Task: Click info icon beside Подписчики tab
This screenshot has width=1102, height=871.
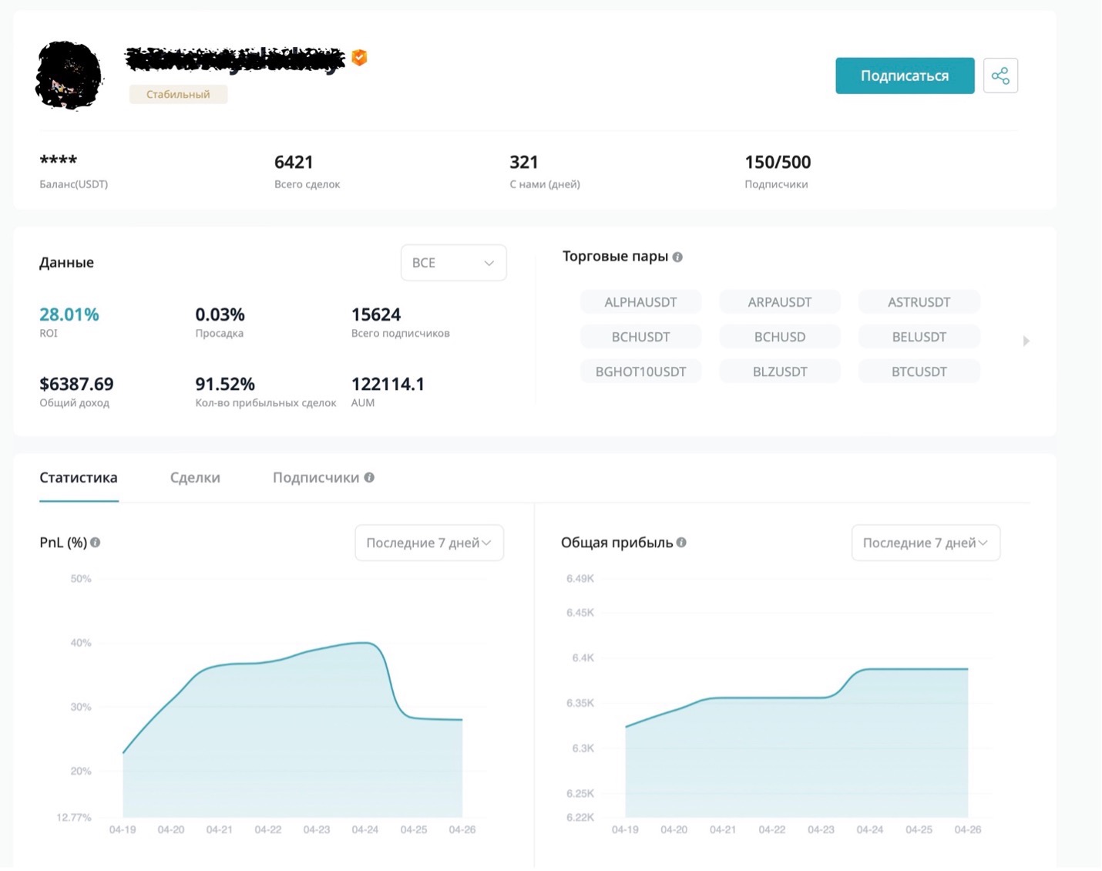Action: [369, 477]
